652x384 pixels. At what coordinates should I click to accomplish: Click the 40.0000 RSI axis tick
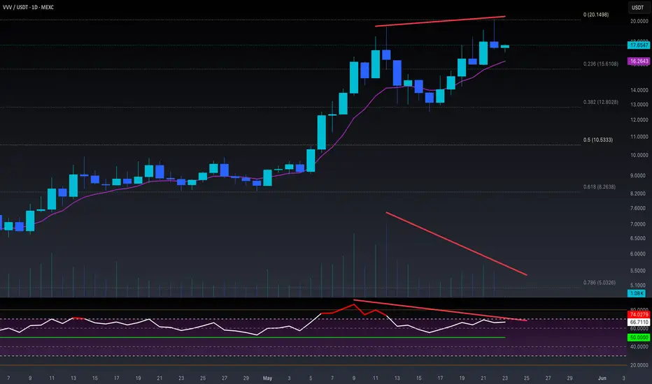[x=639, y=346]
